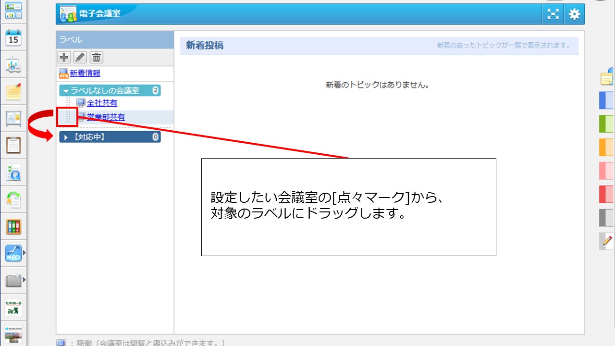Open the arrow next to the folder icon

pyautogui.click(x=24, y=279)
